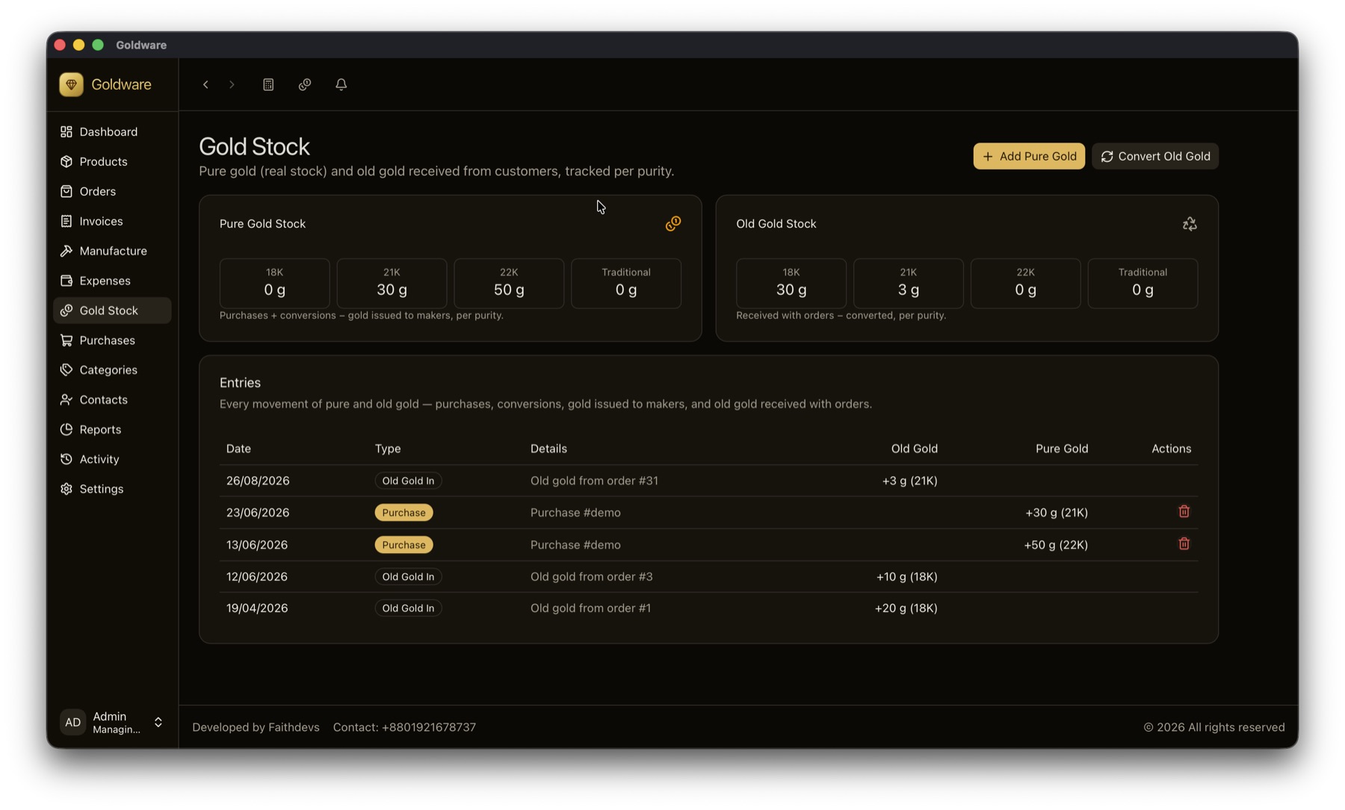The height and width of the screenshot is (810, 1345).
Task: Go back with the left chevron arrow
Action: (205, 84)
